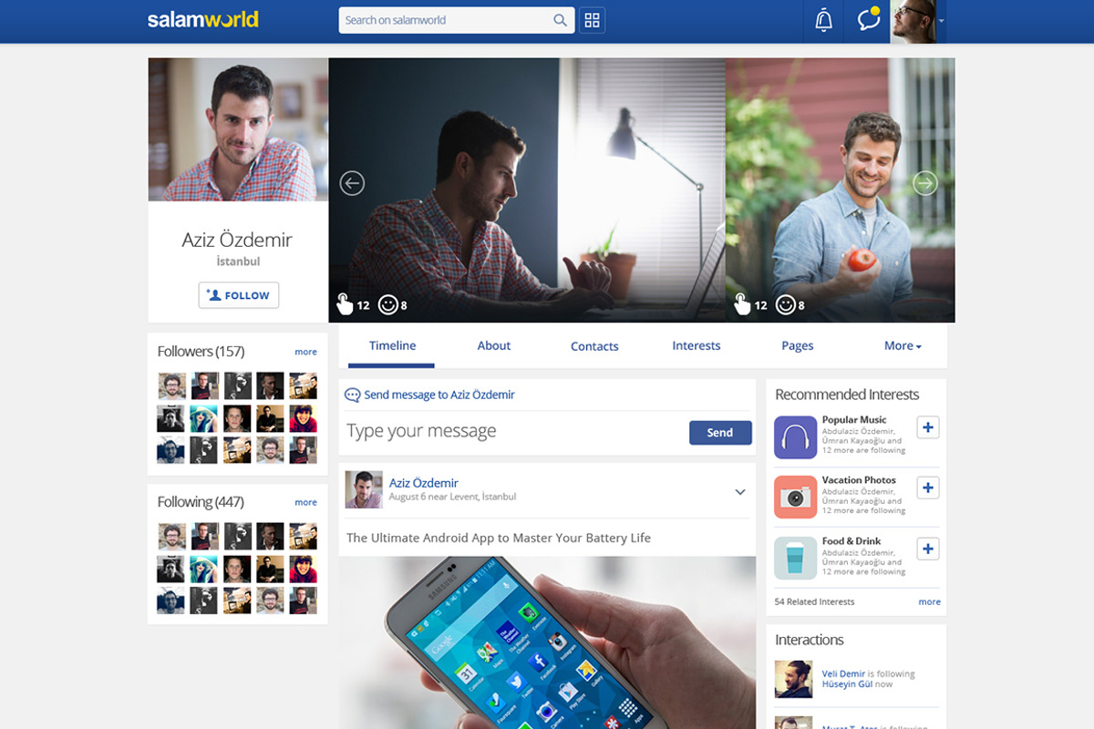
Task: Open the phone image in the post
Action: (547, 642)
